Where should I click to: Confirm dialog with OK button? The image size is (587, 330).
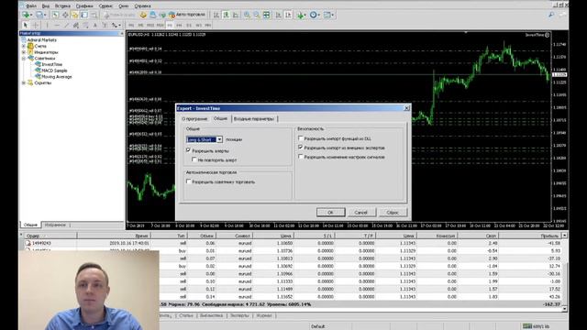(x=330, y=212)
